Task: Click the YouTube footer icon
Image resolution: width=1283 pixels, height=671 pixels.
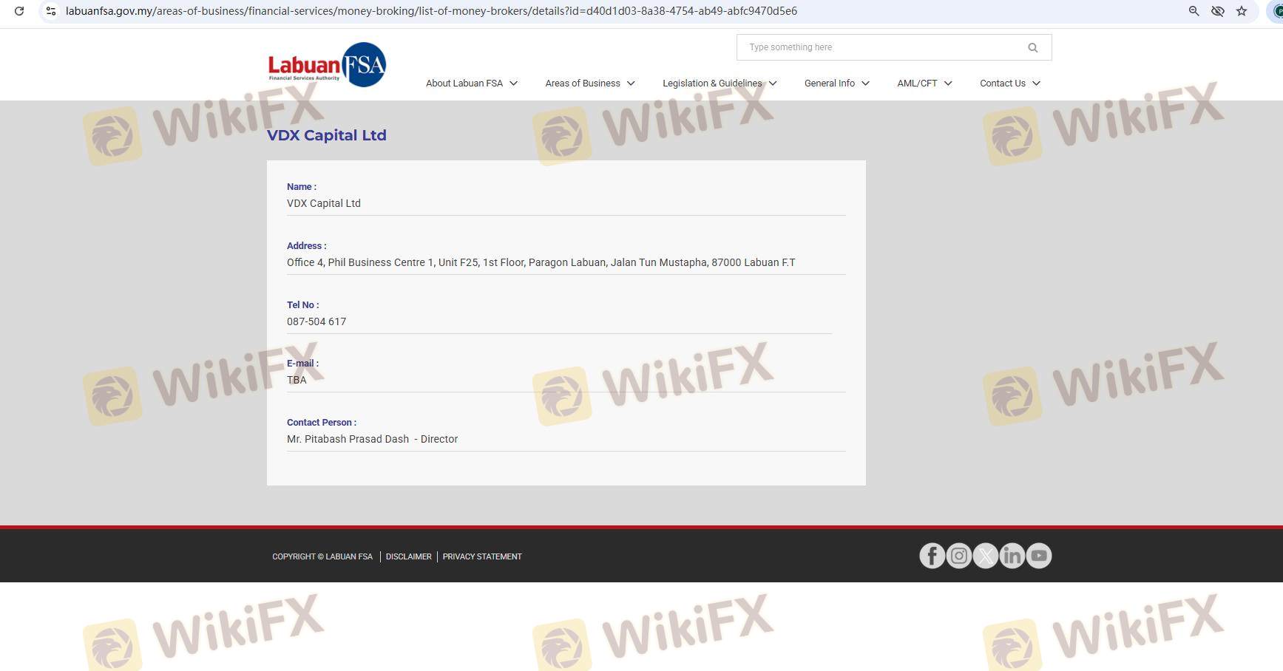Action: (1038, 556)
